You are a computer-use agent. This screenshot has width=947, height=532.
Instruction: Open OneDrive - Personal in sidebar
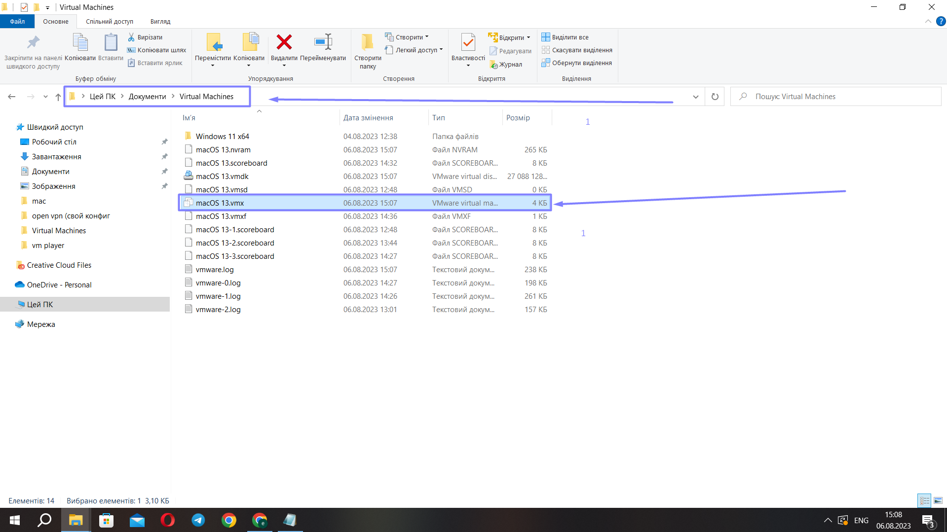pos(59,284)
